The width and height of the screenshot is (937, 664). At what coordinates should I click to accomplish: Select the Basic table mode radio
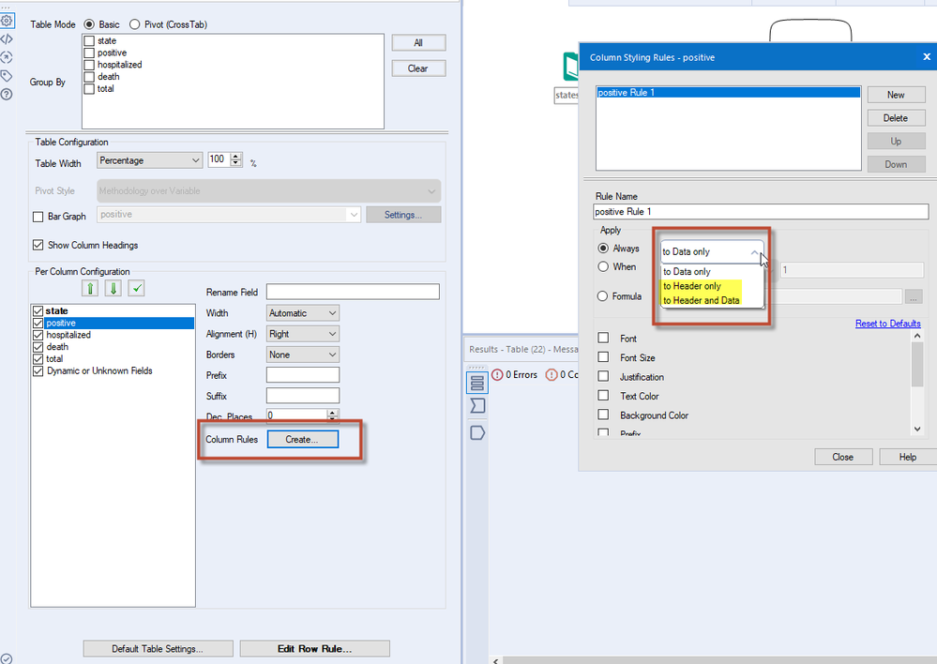coord(89,24)
